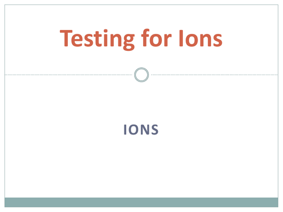Click the letter "O" in the IONS subtitle

[133, 129]
